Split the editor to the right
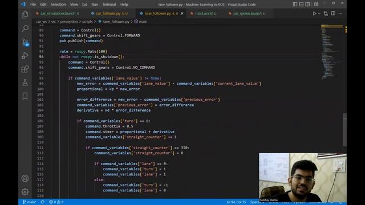The height and width of the screenshot is (205, 365). tap(333, 14)
